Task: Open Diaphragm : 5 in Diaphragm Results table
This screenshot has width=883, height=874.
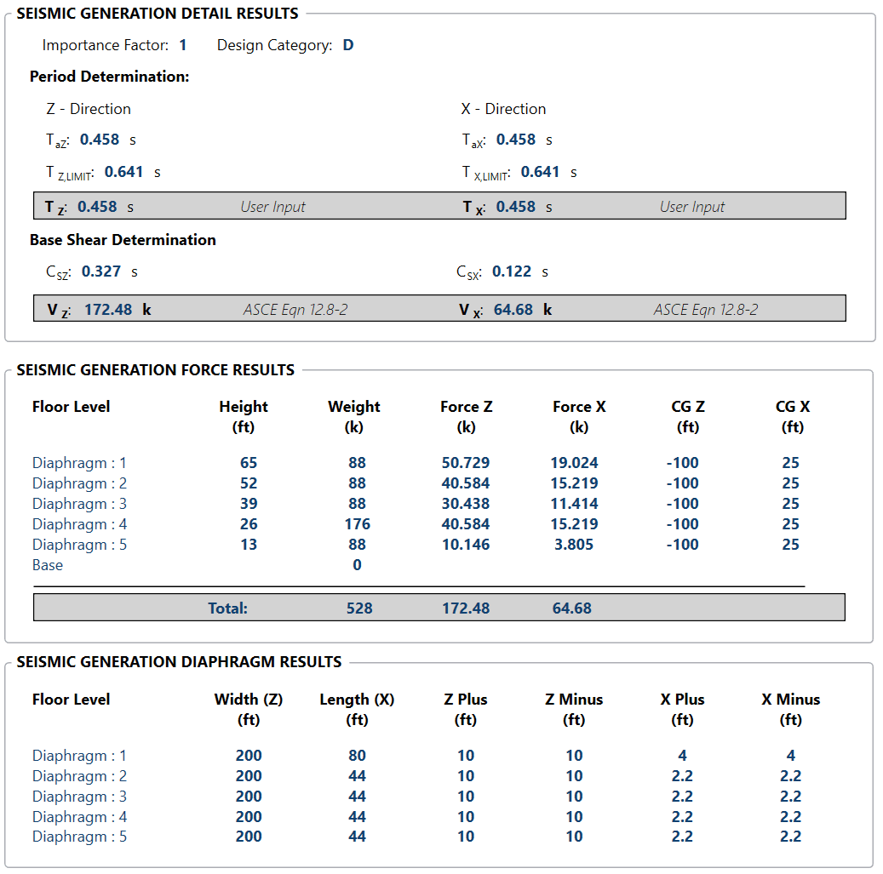Action: (79, 837)
